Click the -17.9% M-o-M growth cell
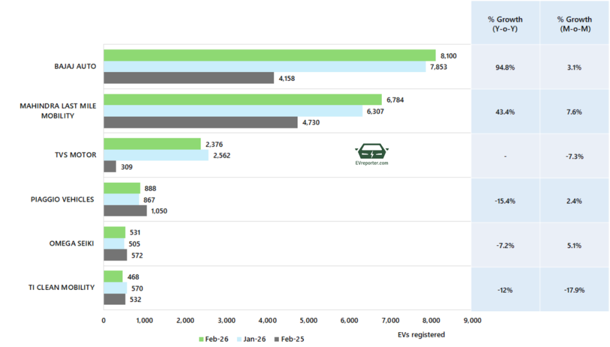Screen dimensions: 610x347 click(575, 290)
